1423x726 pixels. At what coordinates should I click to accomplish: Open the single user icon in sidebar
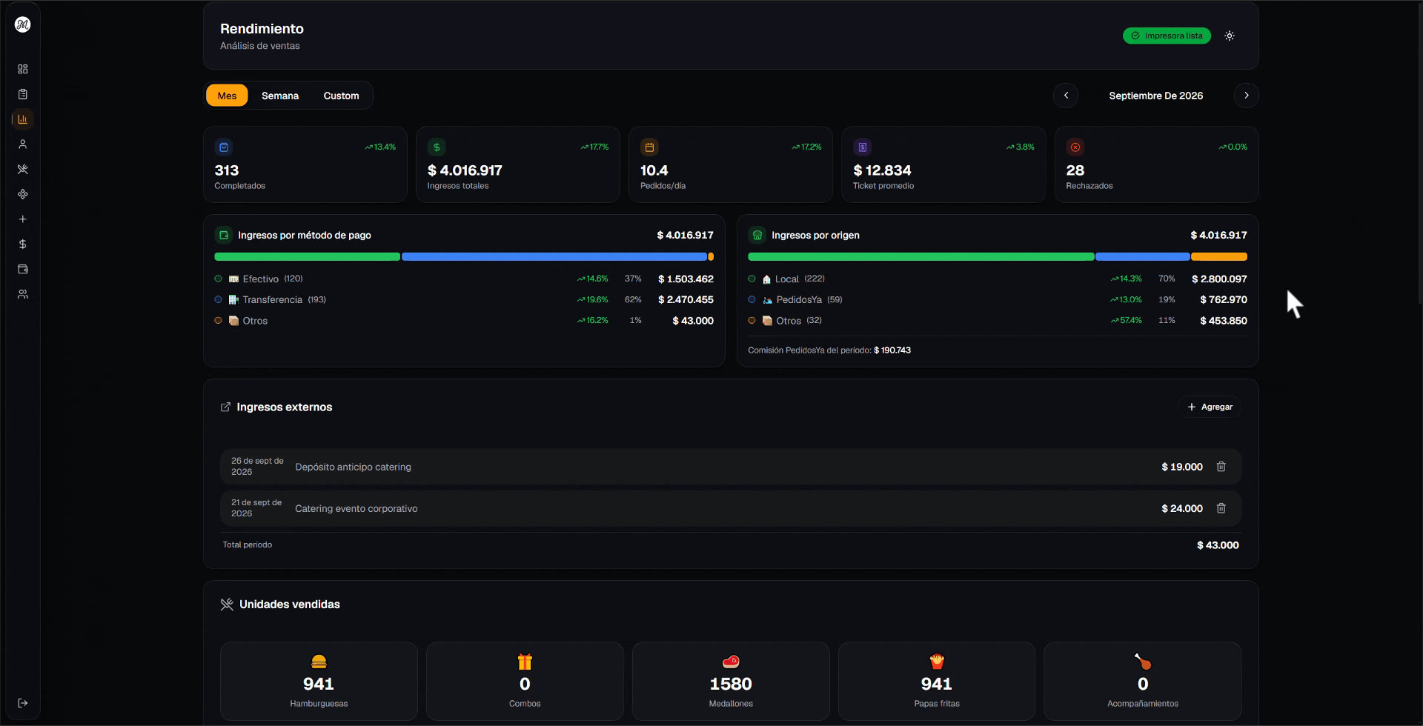click(x=23, y=144)
